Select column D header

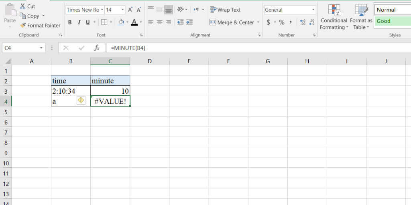(x=150, y=61)
